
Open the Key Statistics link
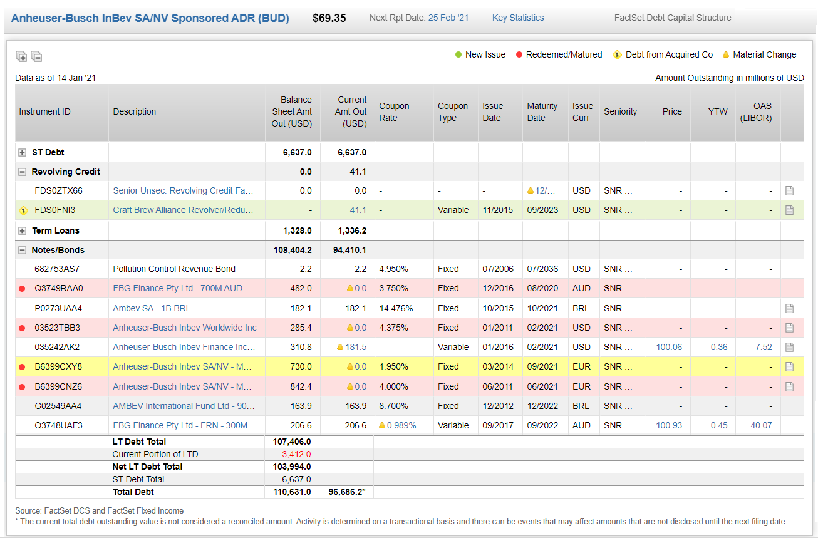[x=517, y=18]
